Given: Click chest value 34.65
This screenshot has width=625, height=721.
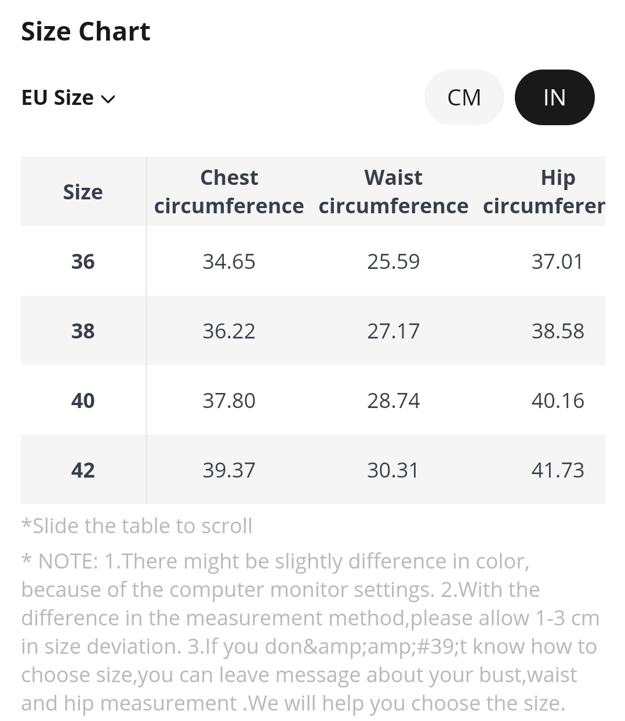Looking at the screenshot, I should coord(229,261).
